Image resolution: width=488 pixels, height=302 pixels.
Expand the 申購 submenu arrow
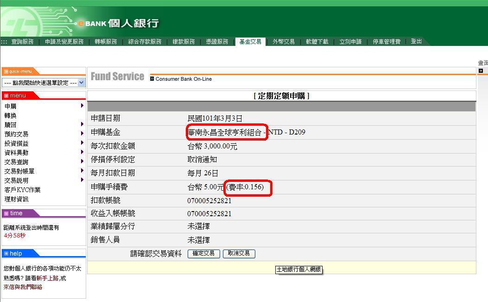point(82,106)
